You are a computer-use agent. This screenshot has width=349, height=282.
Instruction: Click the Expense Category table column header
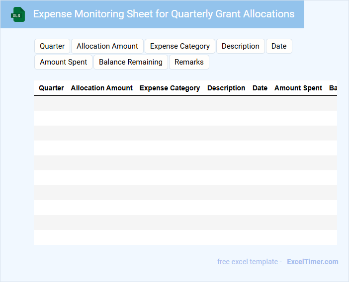170,88
